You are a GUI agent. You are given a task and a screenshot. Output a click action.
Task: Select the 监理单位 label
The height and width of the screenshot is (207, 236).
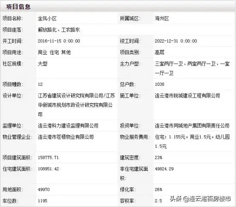click(x=13, y=125)
